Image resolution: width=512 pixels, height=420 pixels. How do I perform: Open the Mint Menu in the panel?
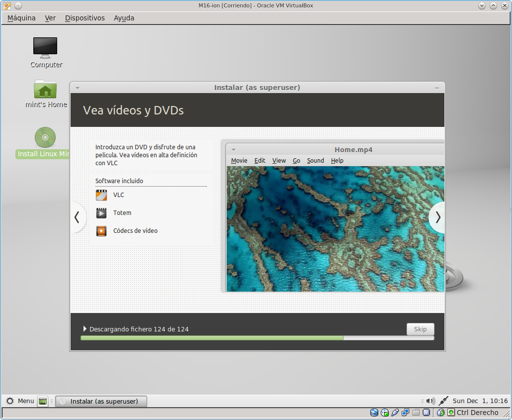pos(20,401)
